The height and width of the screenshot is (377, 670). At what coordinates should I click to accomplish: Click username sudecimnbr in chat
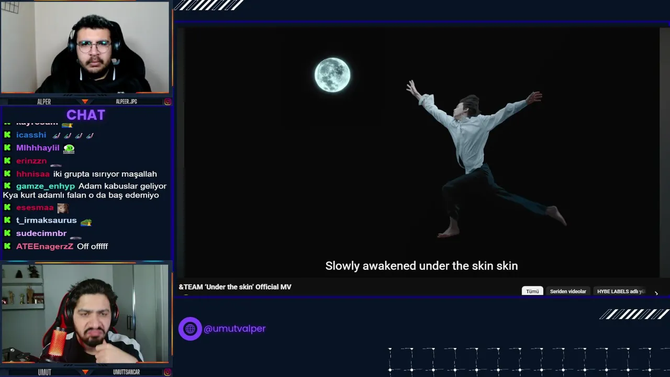coord(41,234)
